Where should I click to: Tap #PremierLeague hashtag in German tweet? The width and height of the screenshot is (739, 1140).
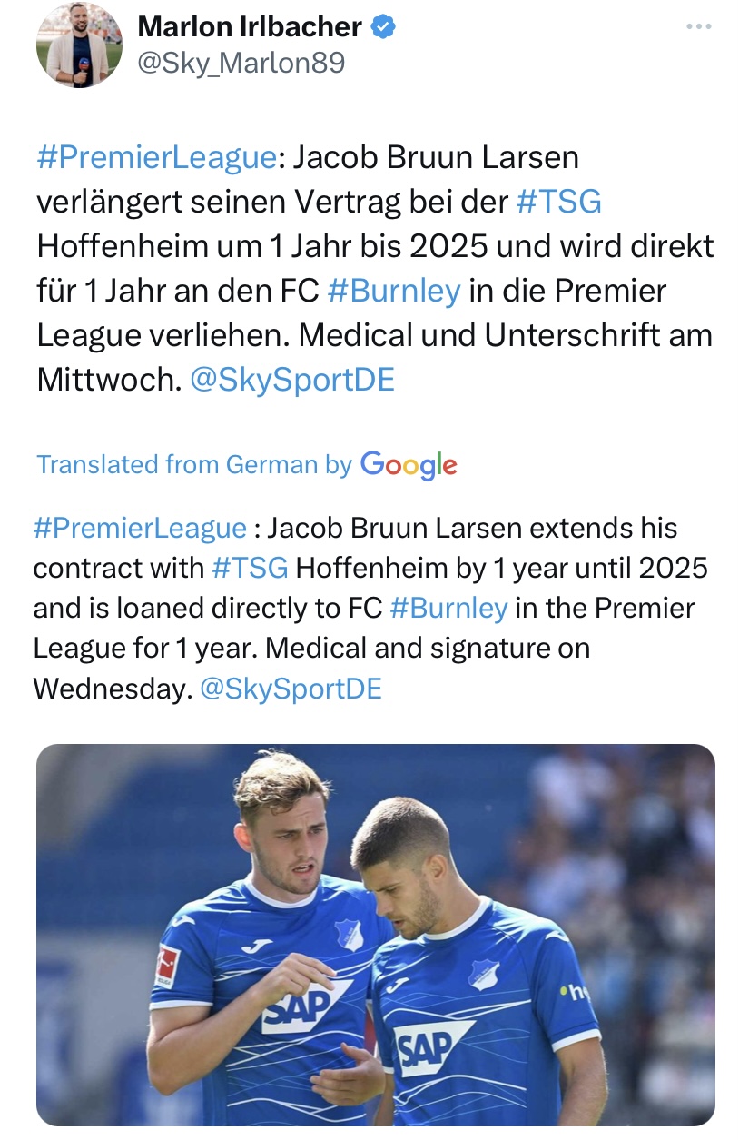point(156,157)
